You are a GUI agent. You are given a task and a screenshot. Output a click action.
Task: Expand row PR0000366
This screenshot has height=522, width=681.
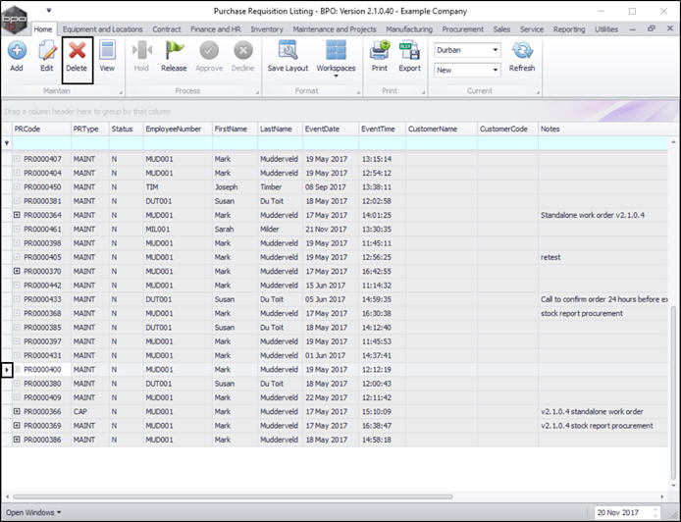click(x=17, y=412)
